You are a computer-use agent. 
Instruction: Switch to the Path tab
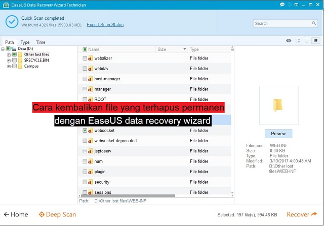click(x=10, y=42)
